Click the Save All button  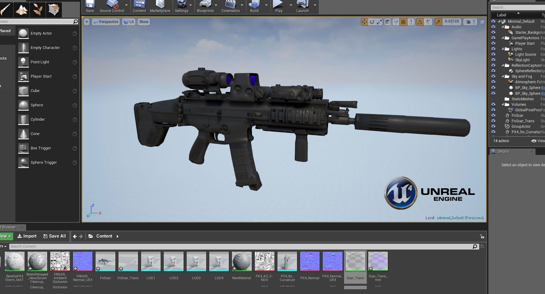click(x=54, y=236)
